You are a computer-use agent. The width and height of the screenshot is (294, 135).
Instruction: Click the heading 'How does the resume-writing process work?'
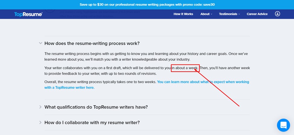(92, 43)
